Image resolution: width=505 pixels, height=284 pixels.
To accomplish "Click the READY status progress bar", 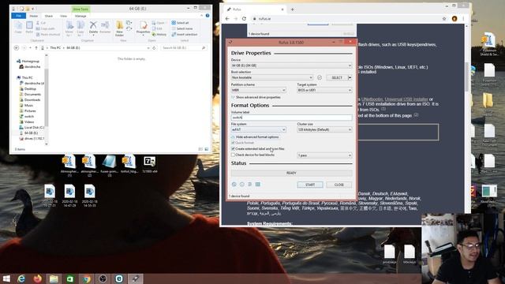I will 291,173.
